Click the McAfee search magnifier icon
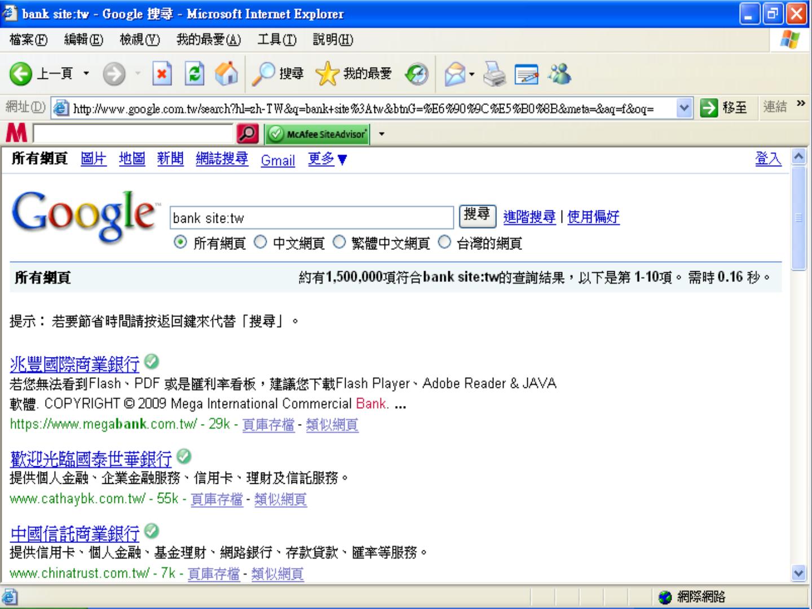The height and width of the screenshot is (609, 812). click(248, 134)
